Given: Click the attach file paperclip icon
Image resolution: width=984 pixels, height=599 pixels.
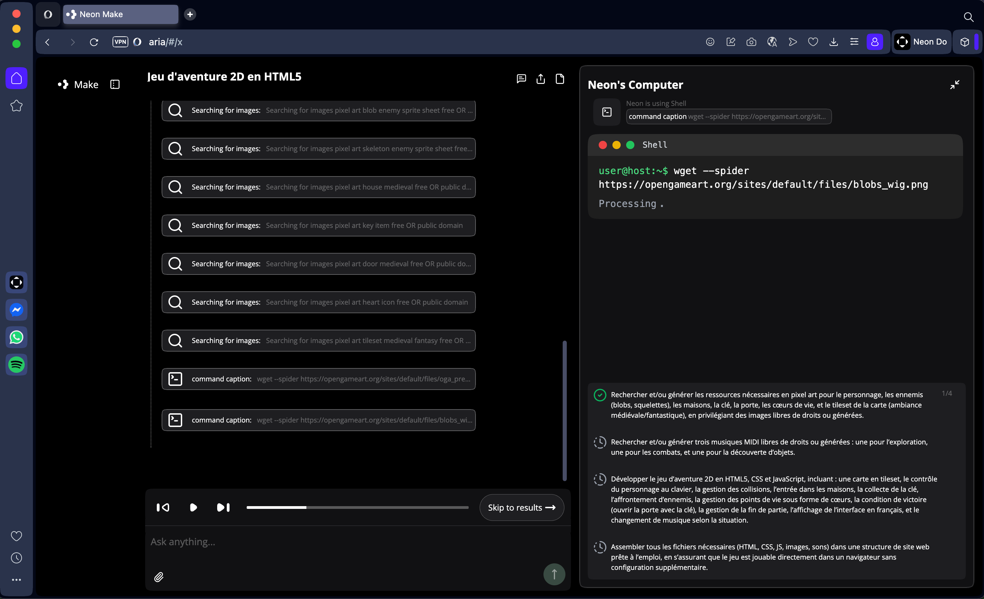Looking at the screenshot, I should pos(159,577).
